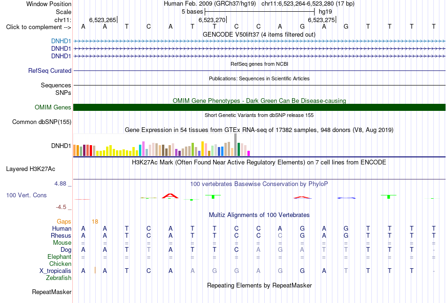Click the 'Window Position' label
Image resolution: width=446 pixels, height=303 pixels.
pos(49,4)
